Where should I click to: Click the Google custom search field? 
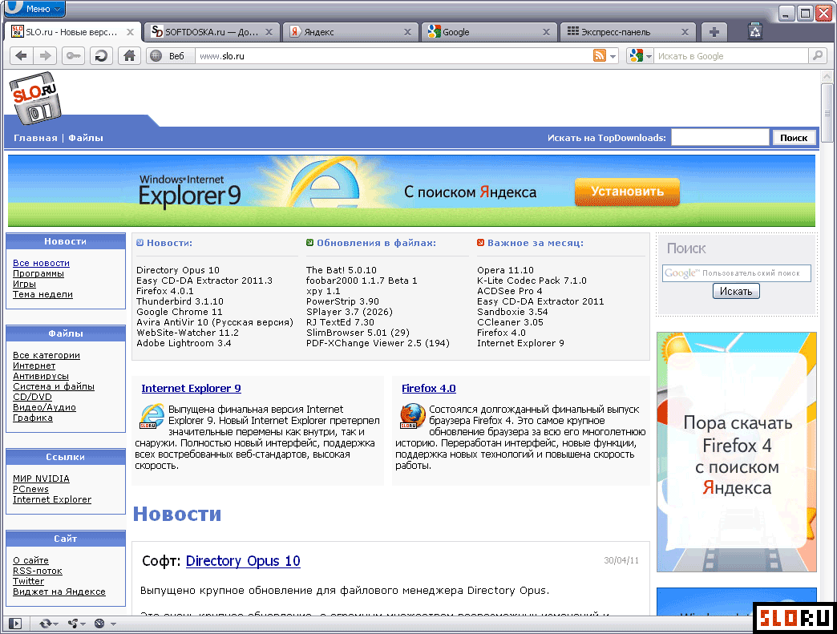point(737,273)
